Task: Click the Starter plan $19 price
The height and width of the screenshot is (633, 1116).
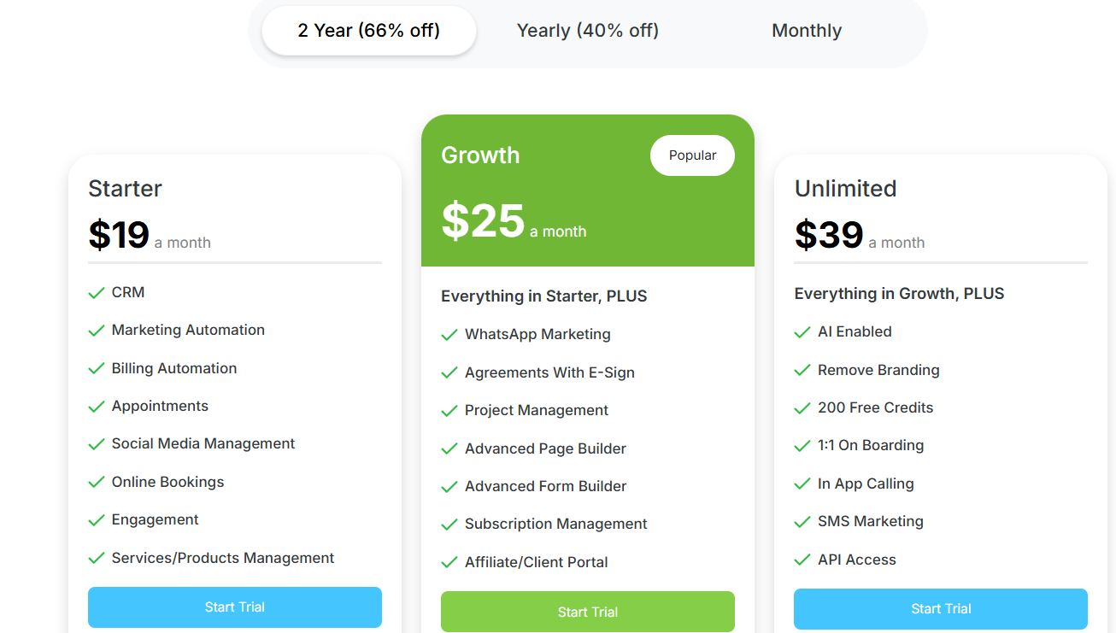Action: pos(119,235)
